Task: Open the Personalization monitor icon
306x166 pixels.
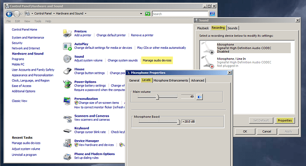Action: pos(67,101)
